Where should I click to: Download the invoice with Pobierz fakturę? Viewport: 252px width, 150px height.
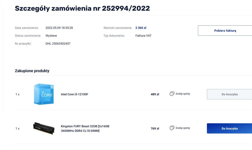coord(225,31)
